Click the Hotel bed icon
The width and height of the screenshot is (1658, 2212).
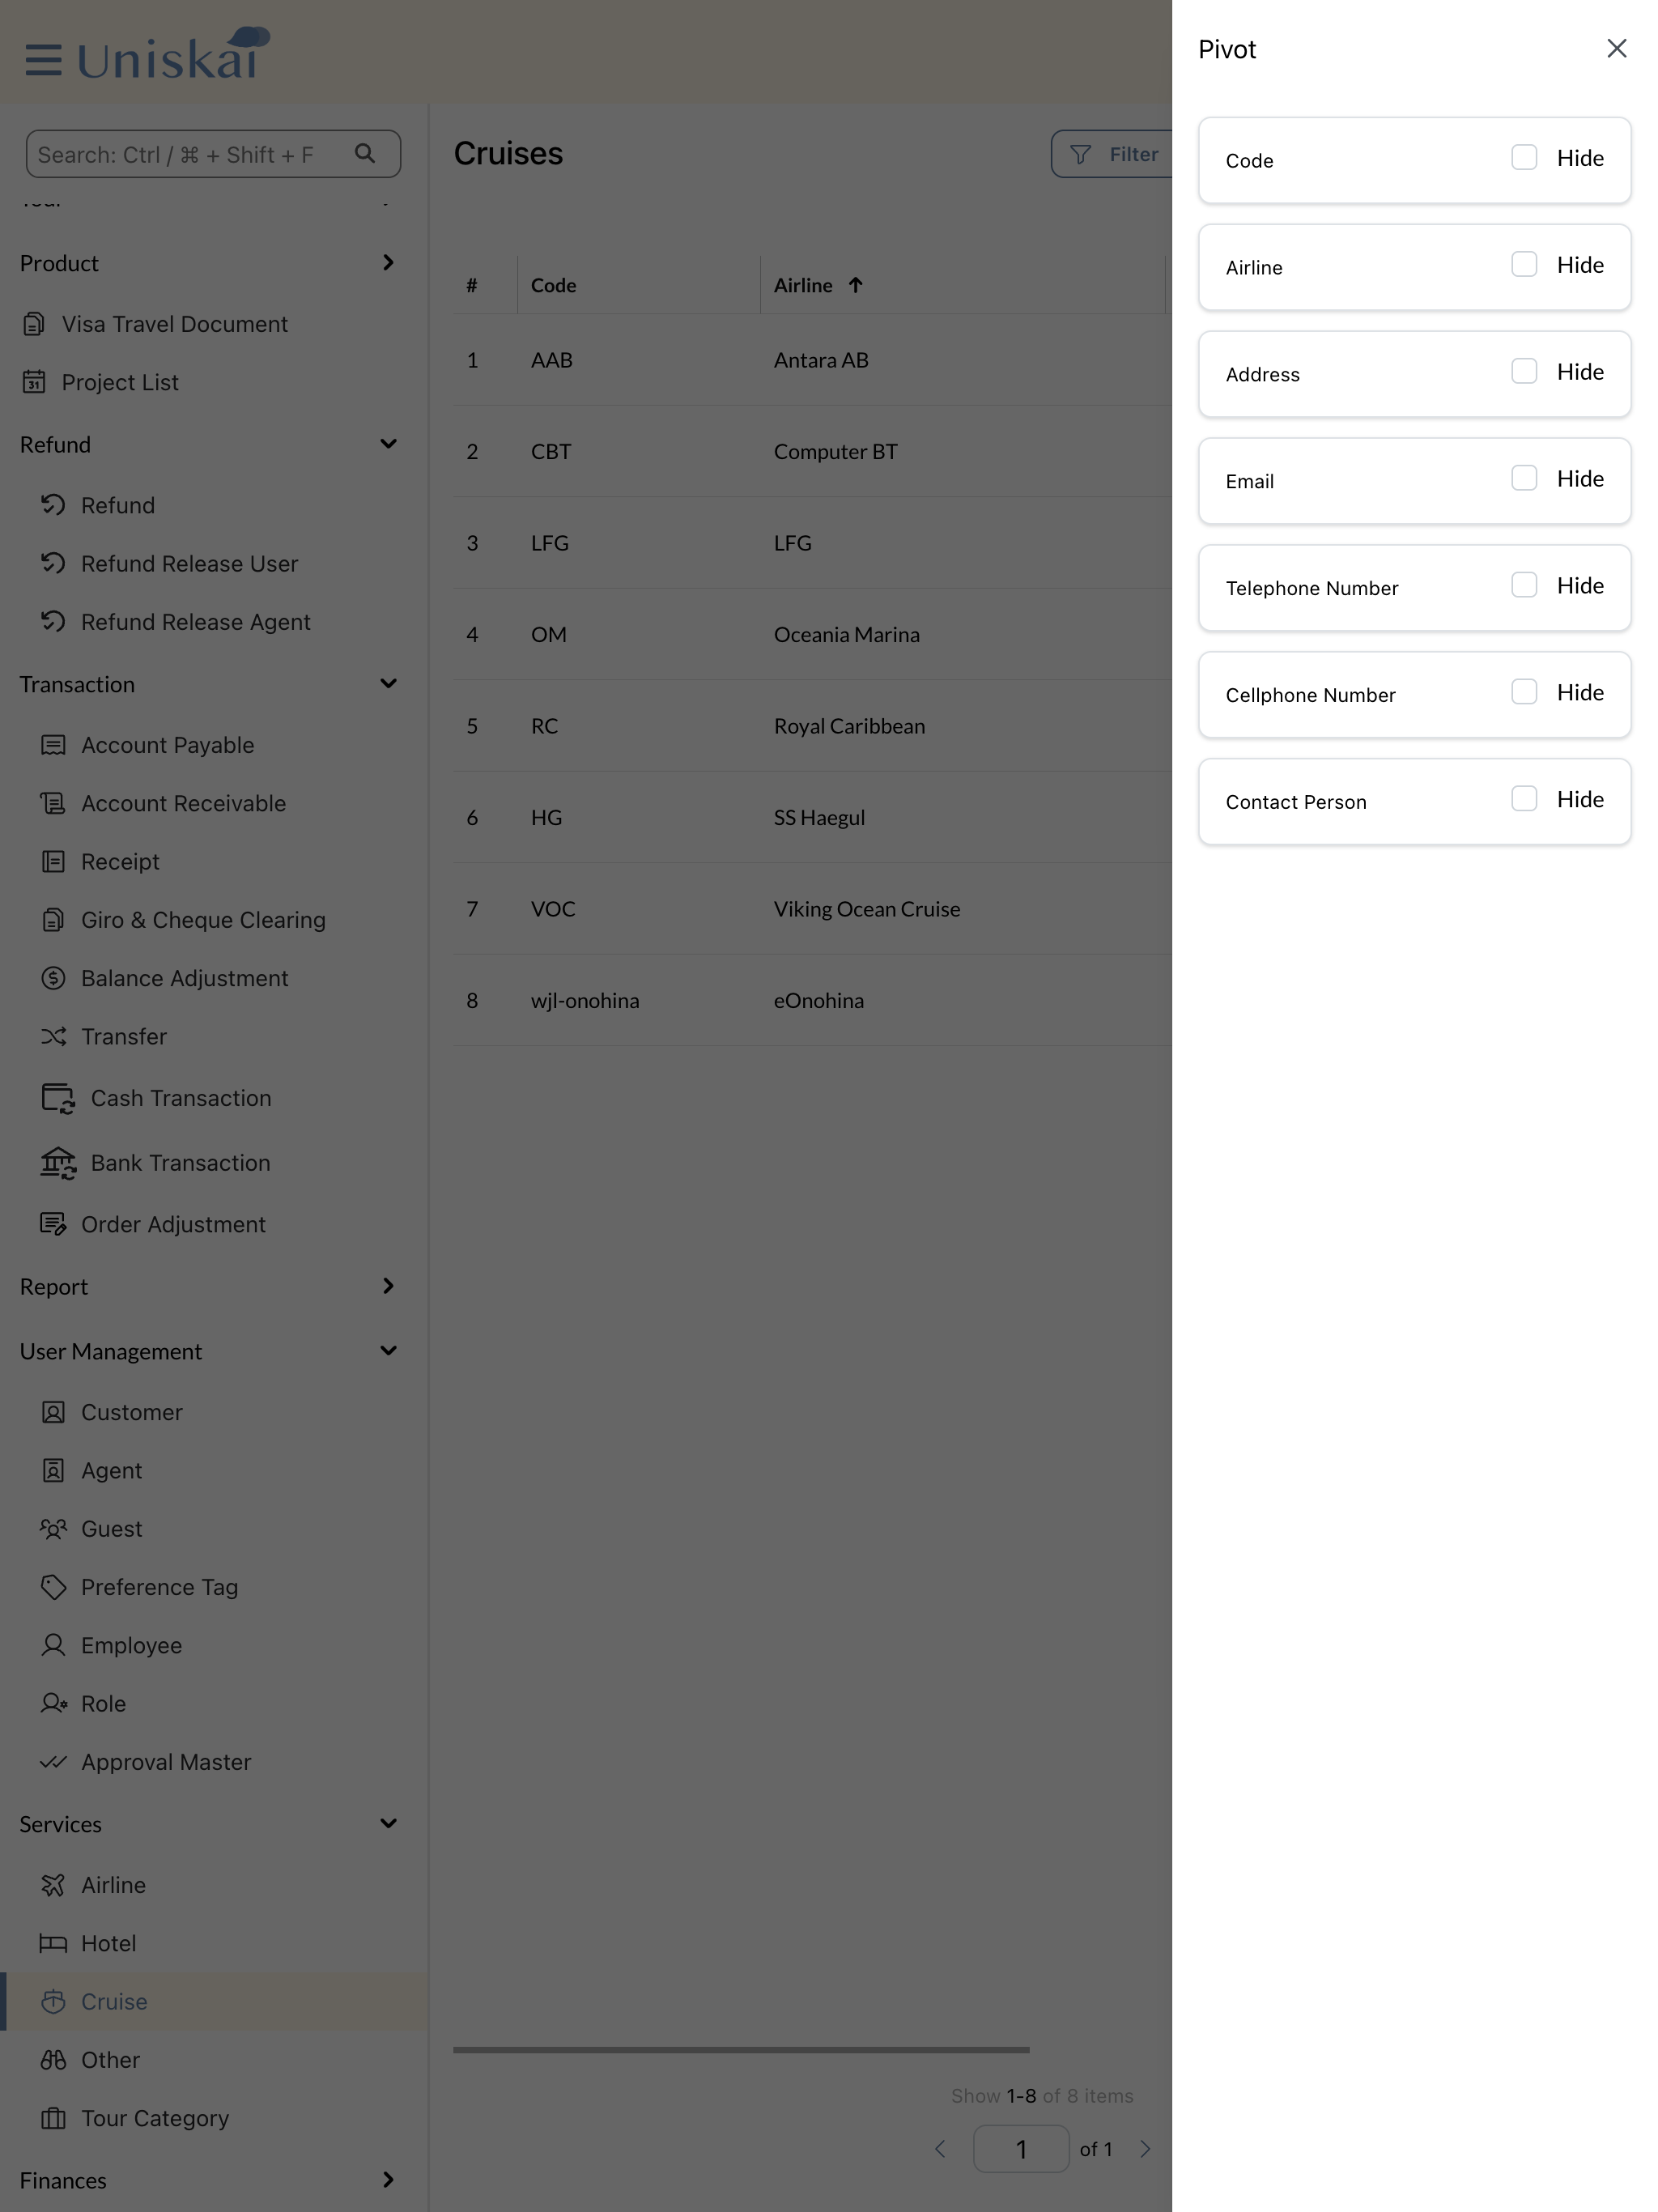pyautogui.click(x=53, y=1943)
